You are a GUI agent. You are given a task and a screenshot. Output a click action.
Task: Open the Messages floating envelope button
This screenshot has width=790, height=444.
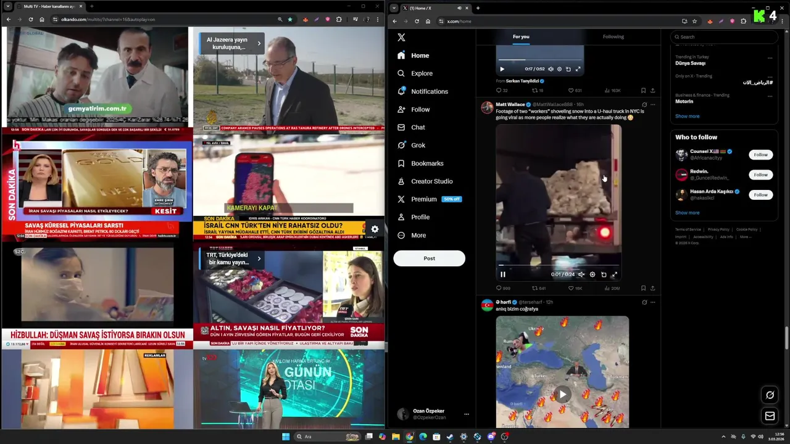tap(770, 416)
